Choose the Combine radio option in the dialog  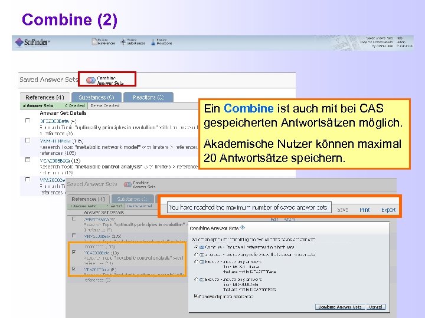[x=196, y=247]
